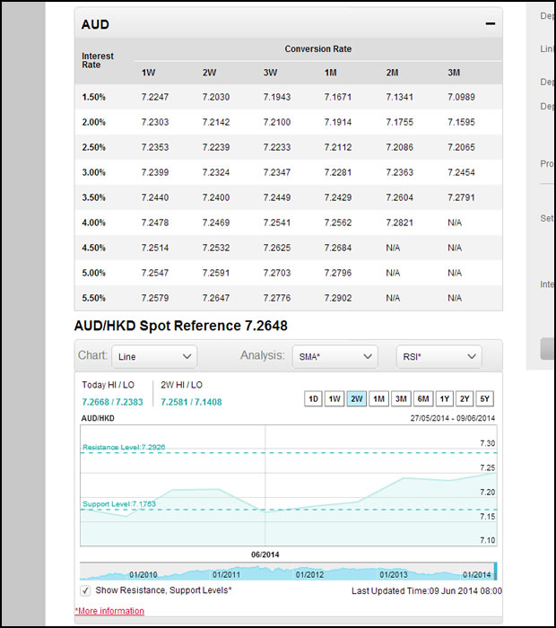Click the 3M column header in rate table

[454, 73]
